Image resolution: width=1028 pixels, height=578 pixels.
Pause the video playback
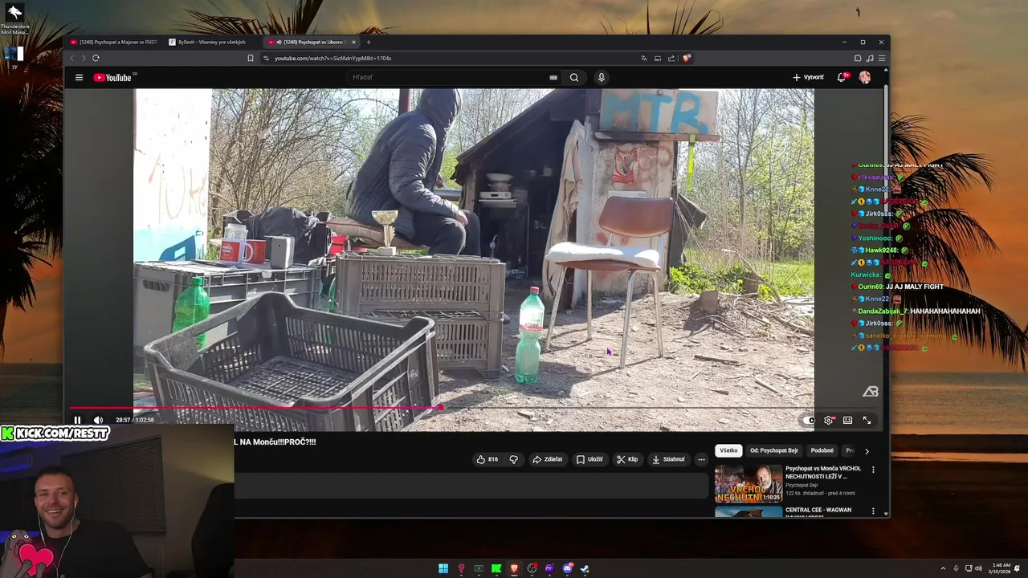(x=77, y=420)
